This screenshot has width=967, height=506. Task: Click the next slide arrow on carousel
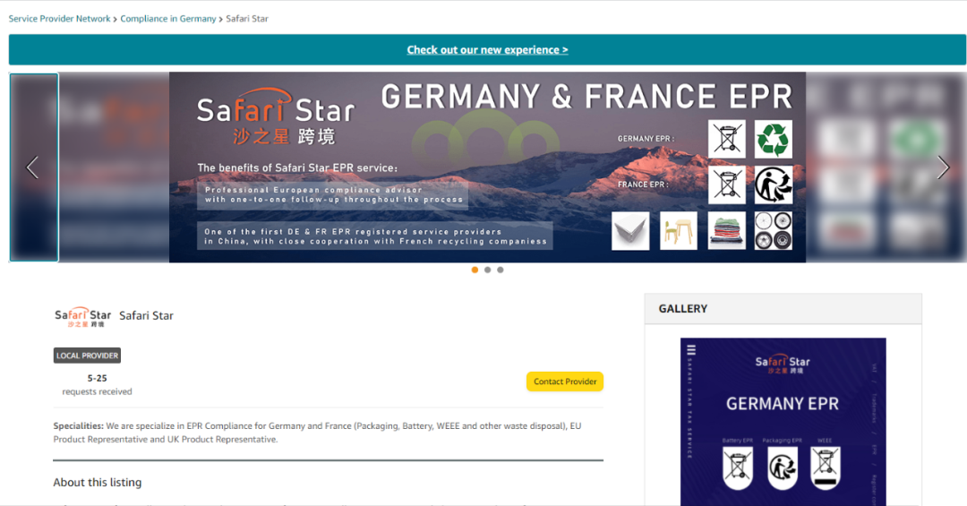[943, 167]
